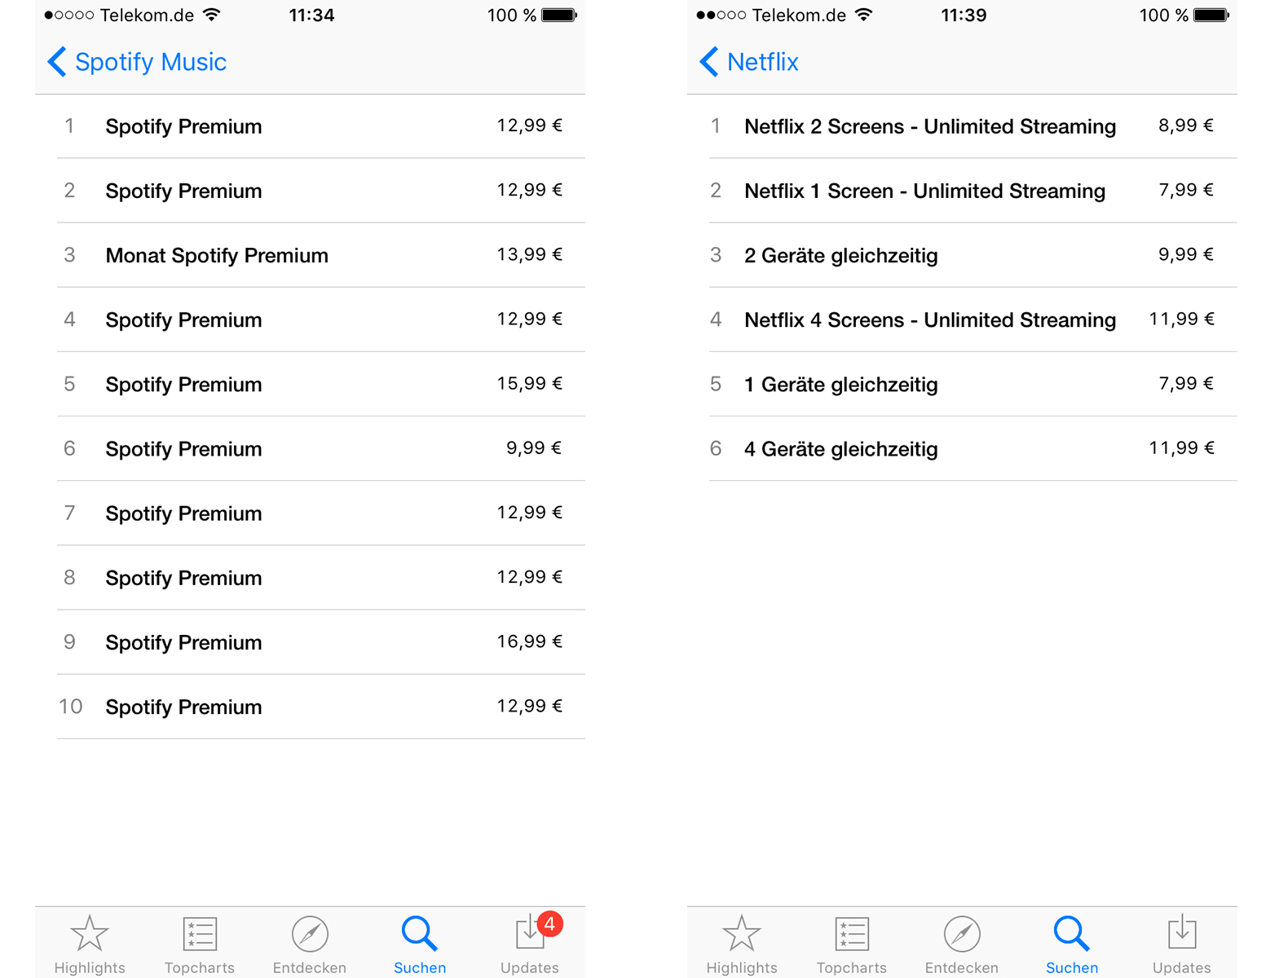Open Entdecken compass tab on Spotify screen
The image size is (1279, 978).
(x=310, y=945)
